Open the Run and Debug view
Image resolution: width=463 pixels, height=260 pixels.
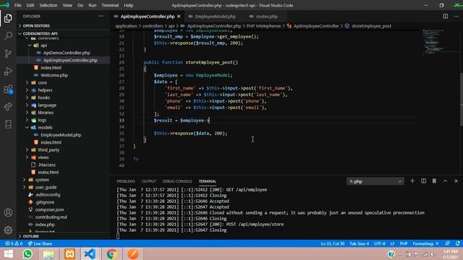[8, 71]
